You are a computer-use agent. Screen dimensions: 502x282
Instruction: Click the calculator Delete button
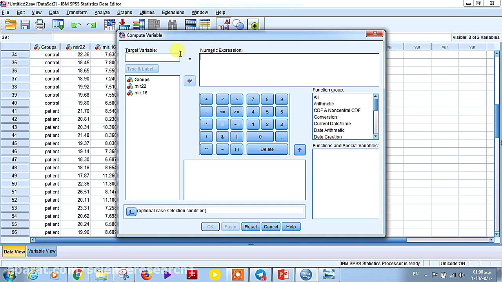267,149
